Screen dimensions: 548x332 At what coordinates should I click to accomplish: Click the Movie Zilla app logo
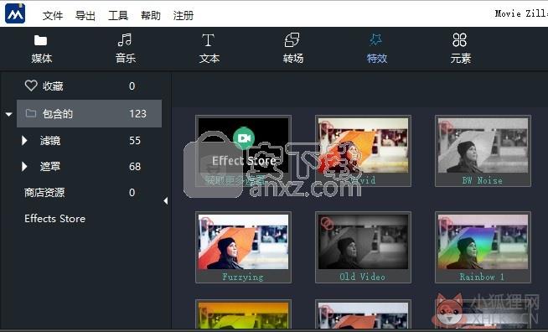15,13
